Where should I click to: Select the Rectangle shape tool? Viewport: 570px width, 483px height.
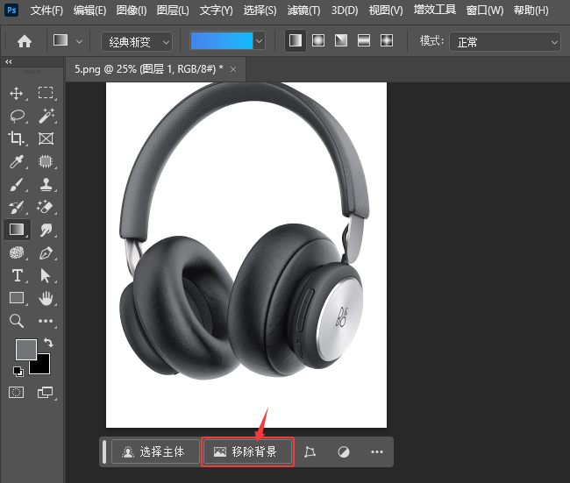coord(17,298)
